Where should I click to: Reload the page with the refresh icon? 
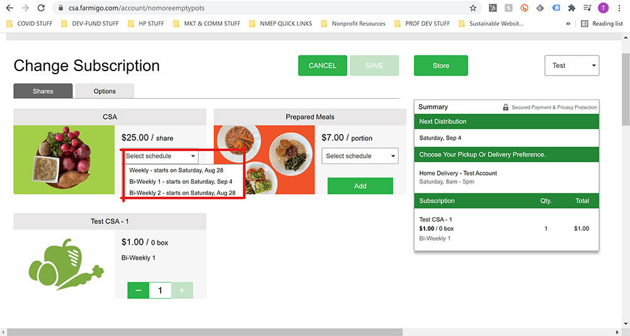tap(41, 8)
